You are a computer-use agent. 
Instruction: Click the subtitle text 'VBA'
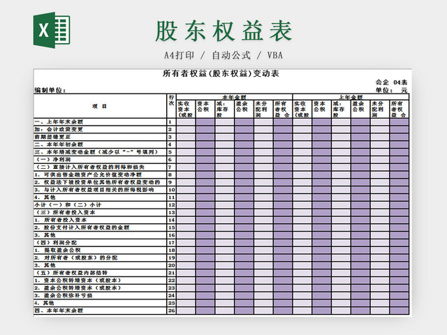click(275, 55)
